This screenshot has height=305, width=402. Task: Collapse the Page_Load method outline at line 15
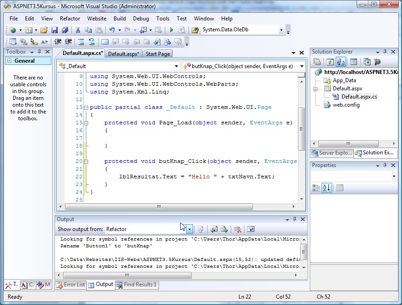[x=86, y=123]
